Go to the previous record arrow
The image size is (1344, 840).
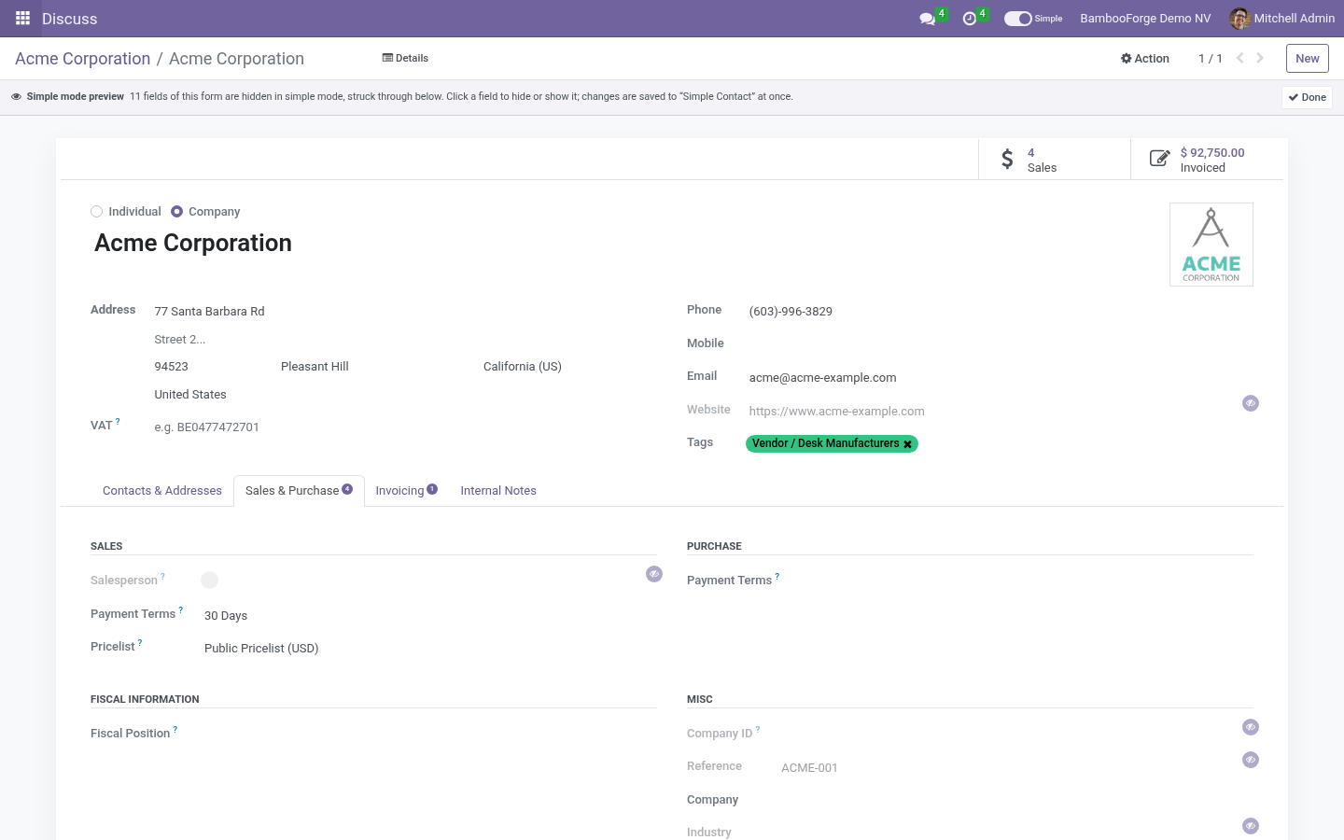tap(1240, 58)
